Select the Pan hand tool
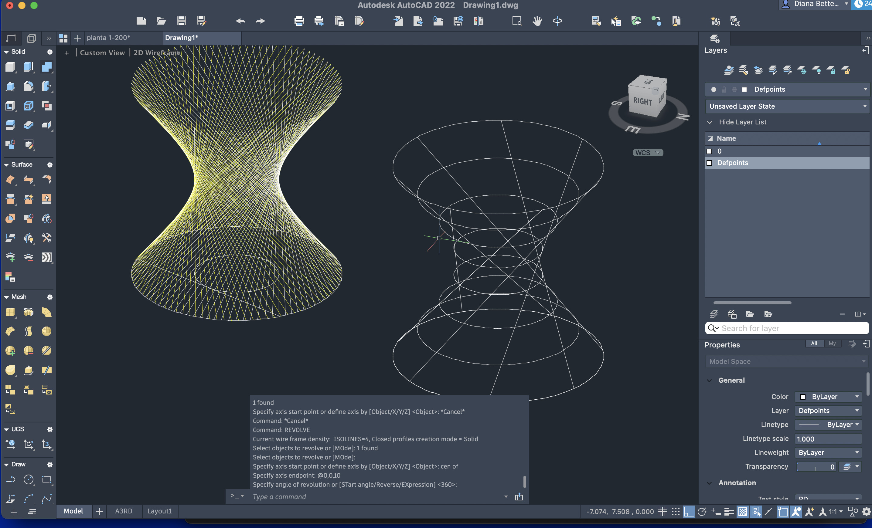This screenshot has height=528, width=872. click(537, 21)
